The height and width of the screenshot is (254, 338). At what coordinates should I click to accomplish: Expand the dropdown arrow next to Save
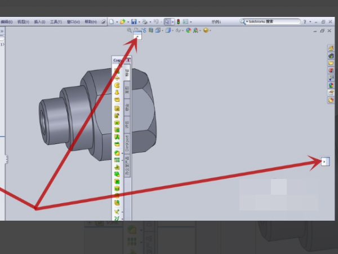click(x=140, y=22)
